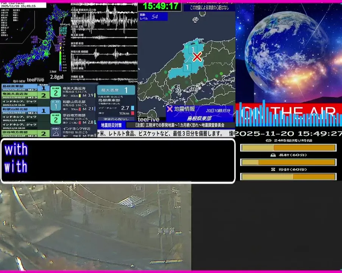Click the teeFive logo on the Shimane map
Image resolution: width=342 pixels, height=273 pixels.
(148, 119)
